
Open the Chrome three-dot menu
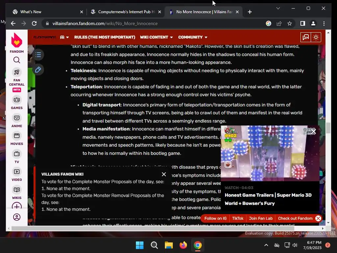(x=324, y=23)
